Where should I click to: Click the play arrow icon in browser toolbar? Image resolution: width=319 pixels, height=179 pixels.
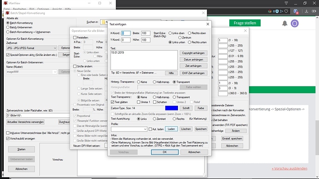tap(282, 11)
